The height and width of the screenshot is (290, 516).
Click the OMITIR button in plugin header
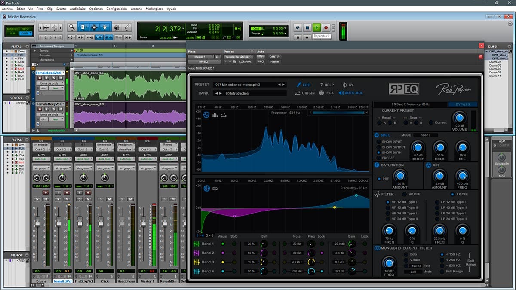pos(274,57)
